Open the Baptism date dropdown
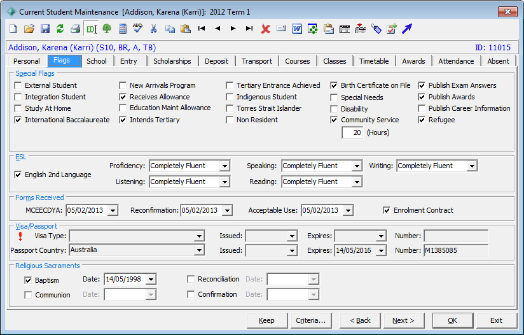 [151, 280]
